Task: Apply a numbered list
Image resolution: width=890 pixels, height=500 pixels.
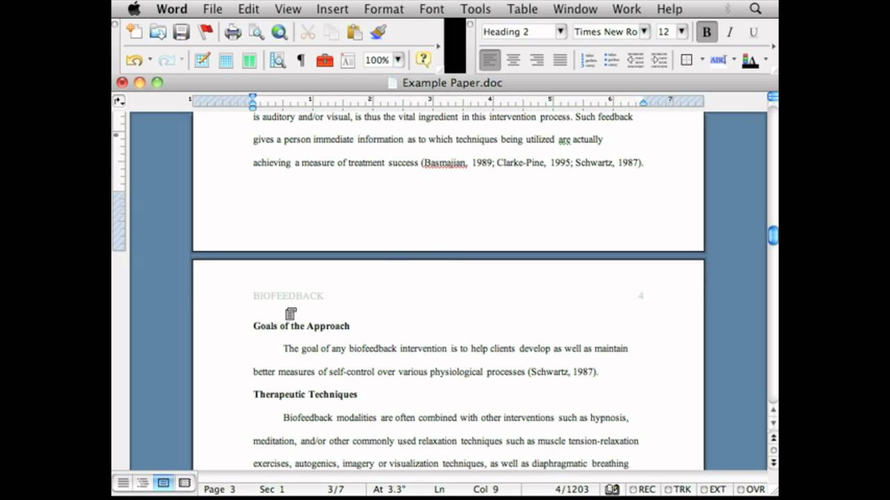Action: [x=588, y=60]
